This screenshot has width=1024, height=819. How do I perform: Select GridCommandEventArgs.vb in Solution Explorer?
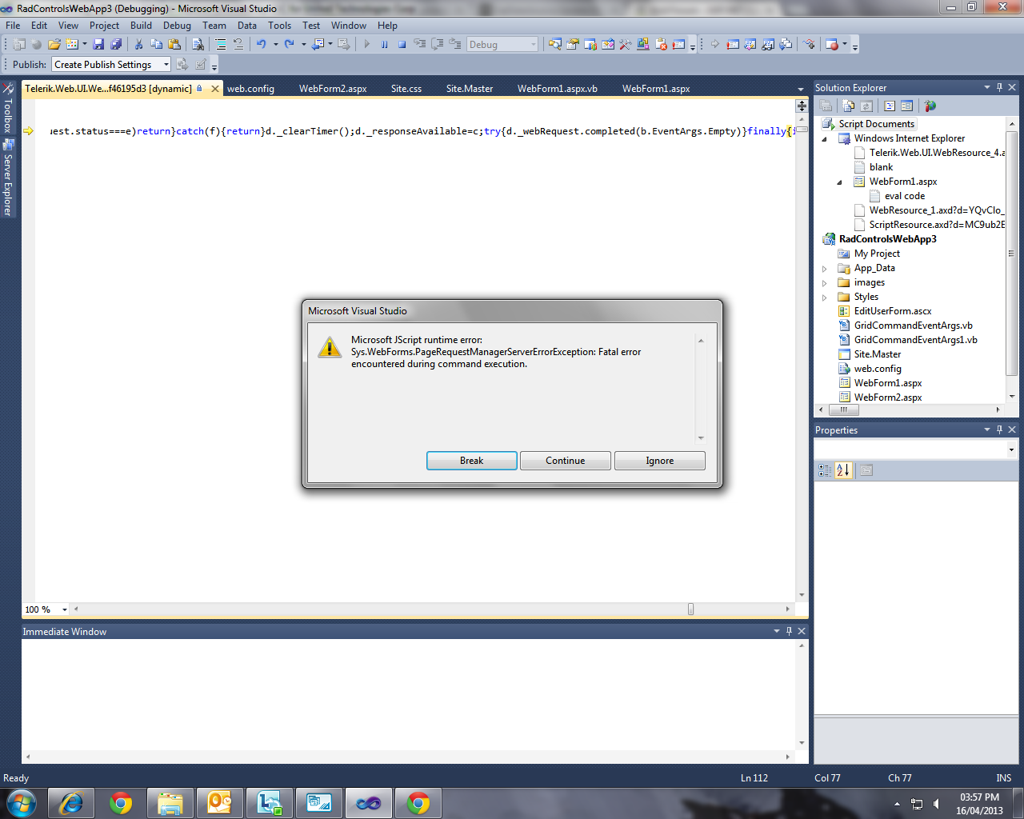click(x=914, y=326)
